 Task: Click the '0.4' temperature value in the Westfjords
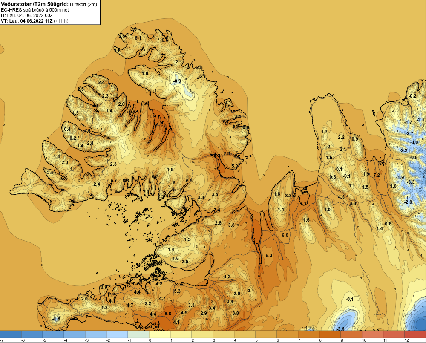(x=67, y=129)
